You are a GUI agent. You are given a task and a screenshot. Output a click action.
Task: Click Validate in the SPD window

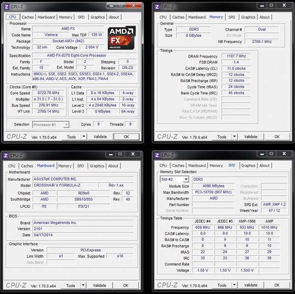click(x=251, y=285)
